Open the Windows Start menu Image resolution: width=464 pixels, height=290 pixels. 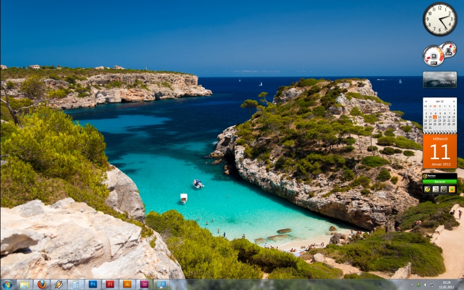(x=7, y=284)
